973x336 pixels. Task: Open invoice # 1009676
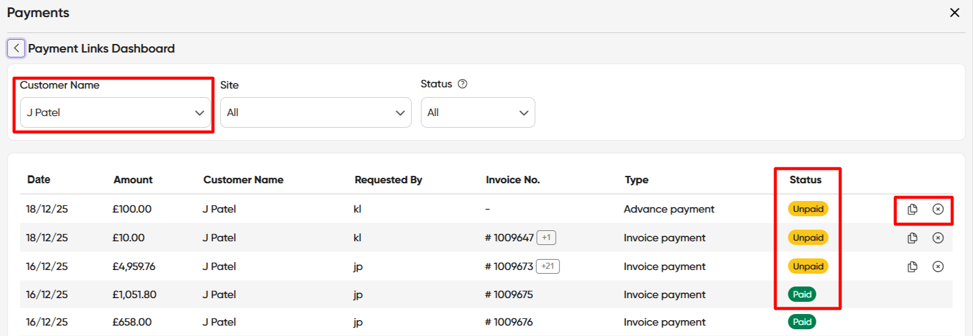(x=509, y=322)
